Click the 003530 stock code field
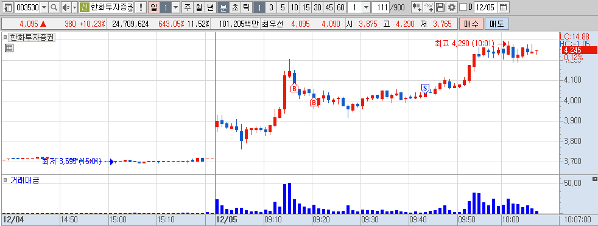 tap(27, 7)
